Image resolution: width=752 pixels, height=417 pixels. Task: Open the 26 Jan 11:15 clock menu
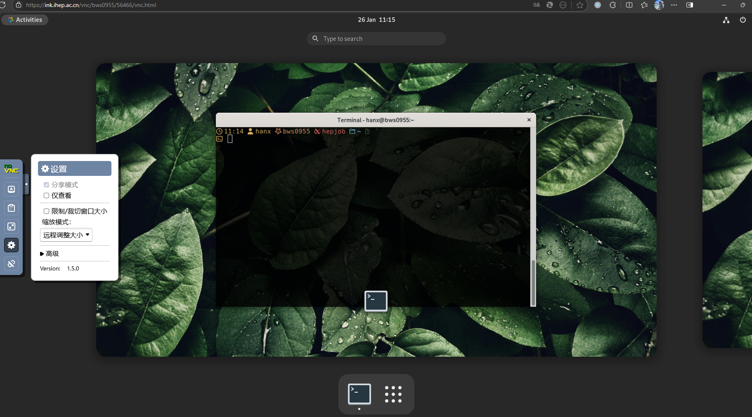click(x=376, y=20)
